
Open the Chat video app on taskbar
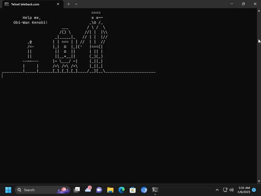tap(99, 190)
